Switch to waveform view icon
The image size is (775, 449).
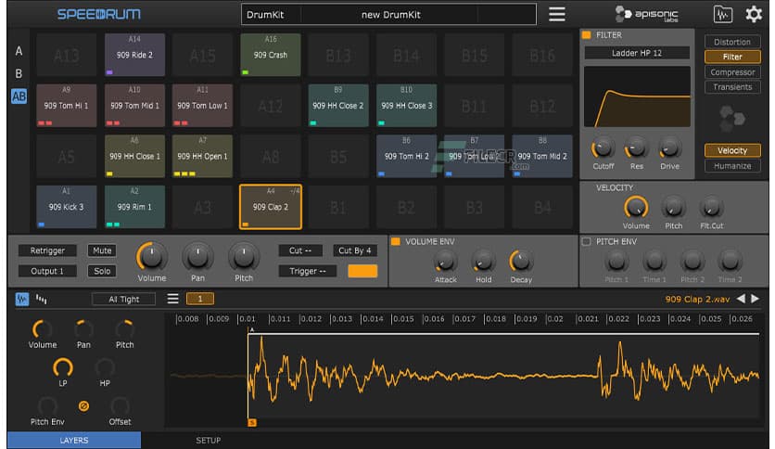(21, 299)
